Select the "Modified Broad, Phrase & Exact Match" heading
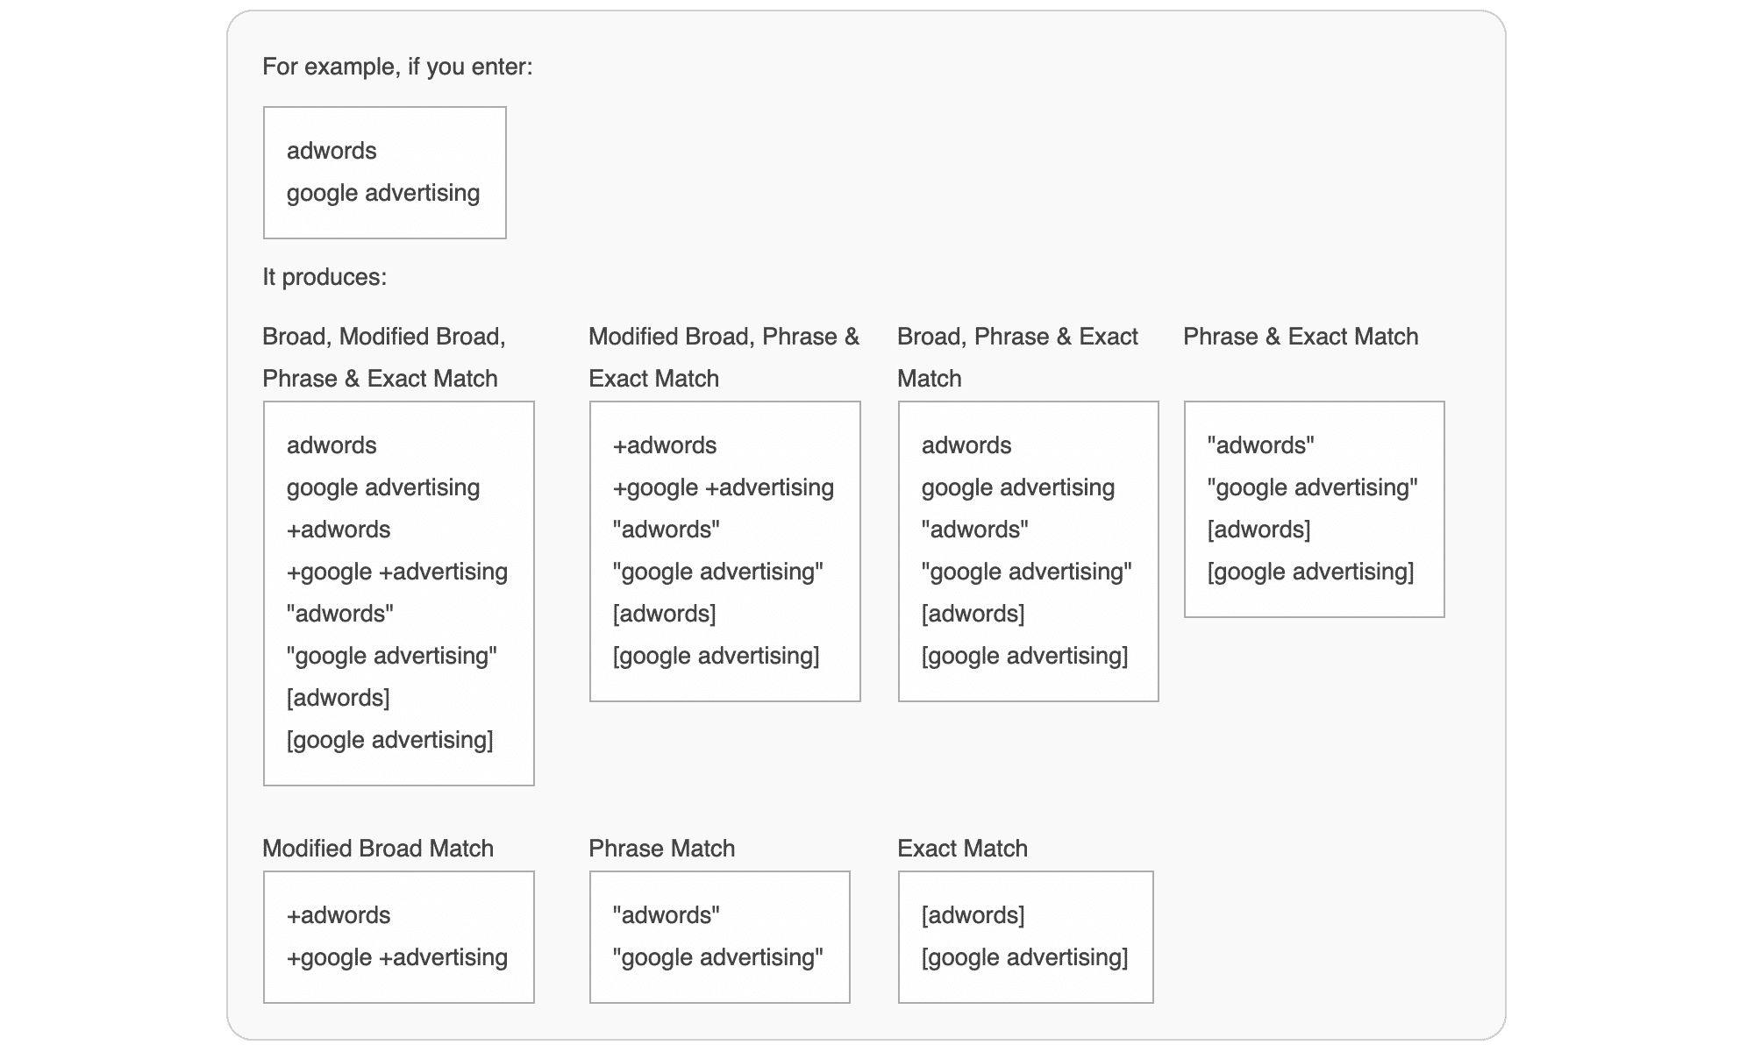The height and width of the screenshot is (1052, 1754). coord(724,358)
